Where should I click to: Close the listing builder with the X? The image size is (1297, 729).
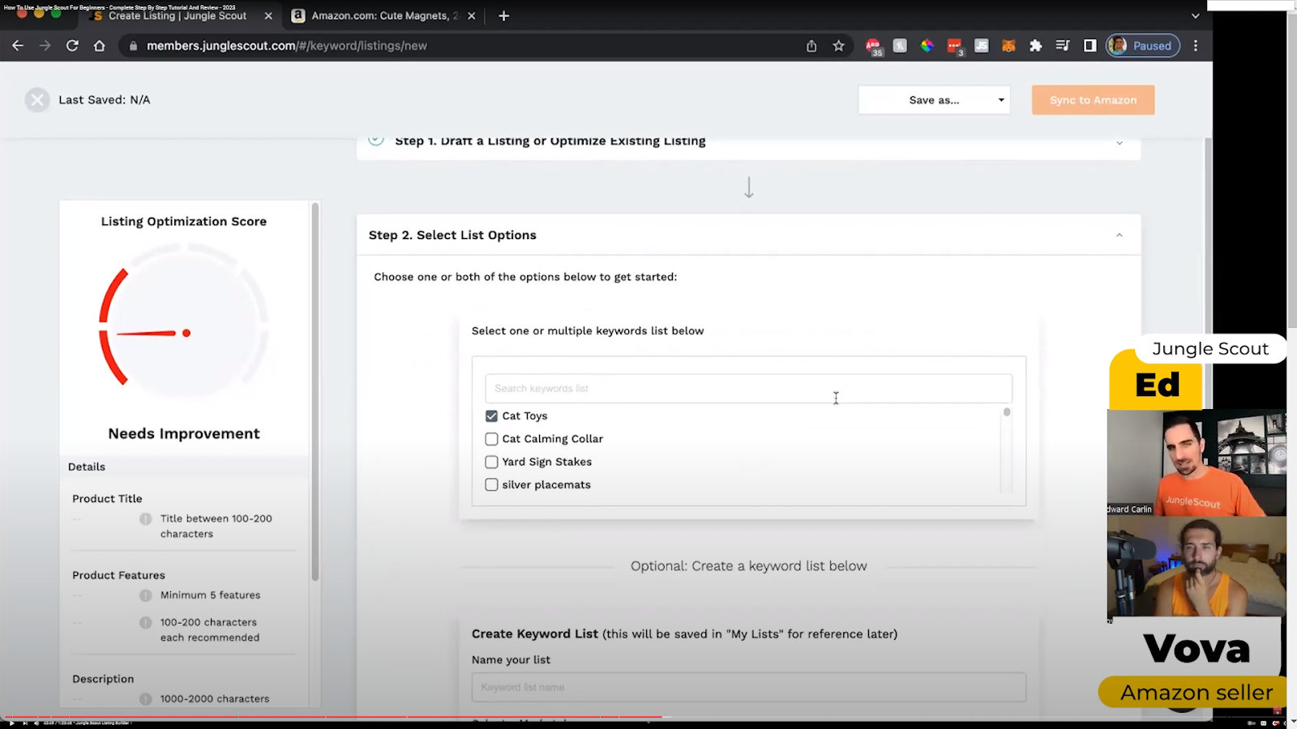tap(36, 100)
